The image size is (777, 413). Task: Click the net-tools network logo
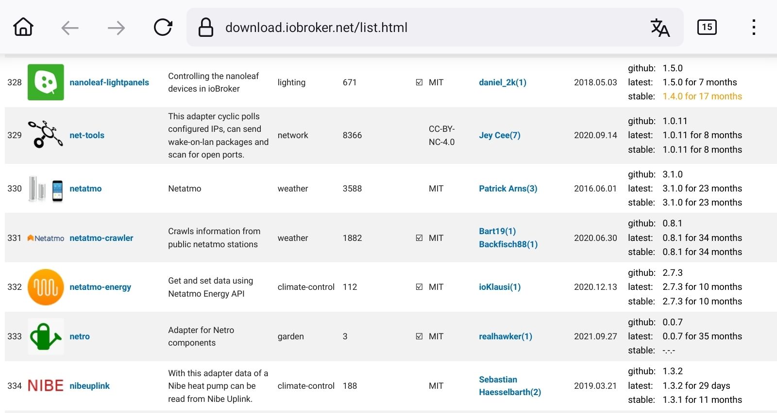tap(46, 134)
